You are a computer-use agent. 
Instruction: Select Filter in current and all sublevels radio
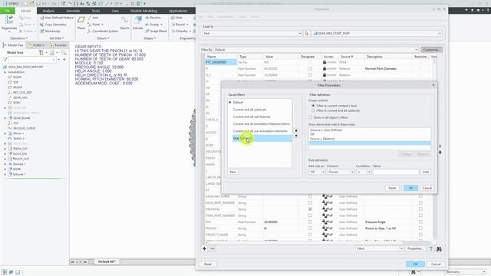tap(313, 110)
